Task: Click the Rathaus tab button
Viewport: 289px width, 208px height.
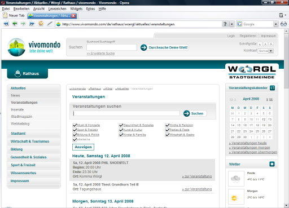Action: [28, 73]
